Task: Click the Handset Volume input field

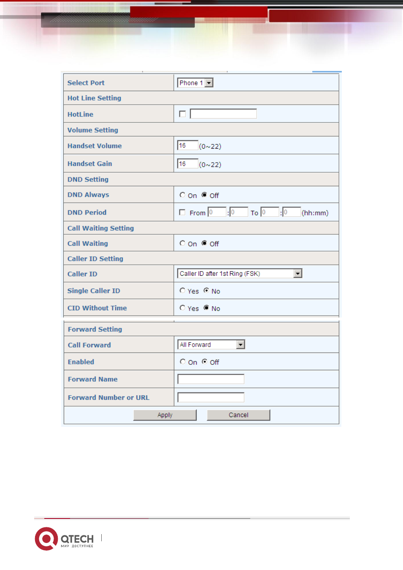Action: pyautogui.click(x=188, y=146)
